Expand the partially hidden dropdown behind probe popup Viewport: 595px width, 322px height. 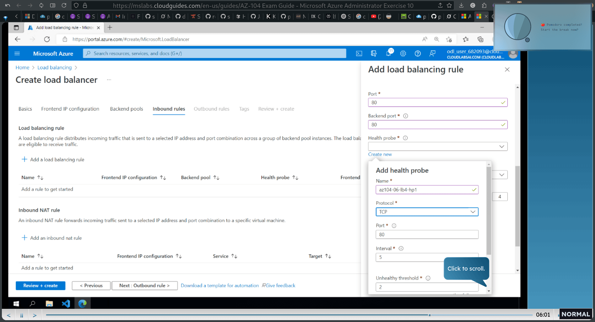tap(501, 175)
